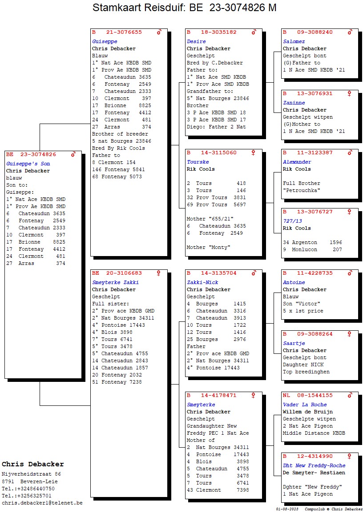363x521 pixels.
Task: Click the male symbol on Guiseppe's Son card
Action: [73, 154]
